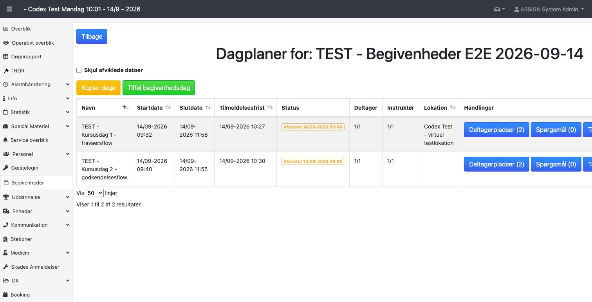Viewport: 592px width, 302px height.
Task: Sort by Tilmeldelsesfrist arrows icon
Action: [270, 108]
